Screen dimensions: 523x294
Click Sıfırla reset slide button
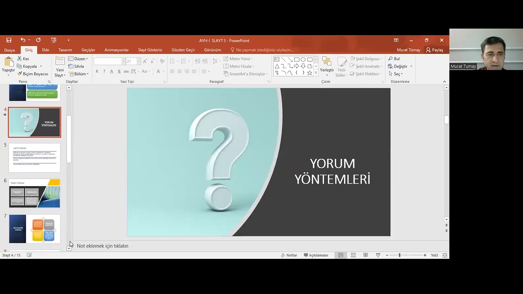point(76,66)
